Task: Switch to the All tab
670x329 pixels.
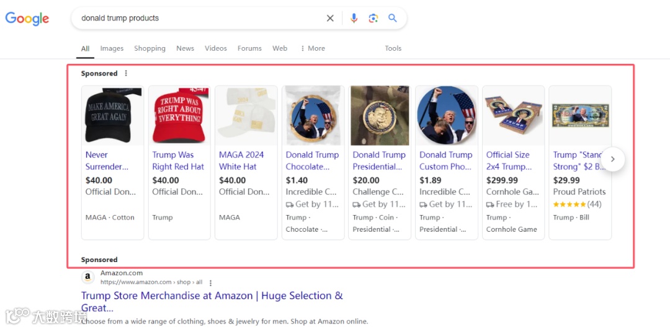Action: pyautogui.click(x=85, y=48)
